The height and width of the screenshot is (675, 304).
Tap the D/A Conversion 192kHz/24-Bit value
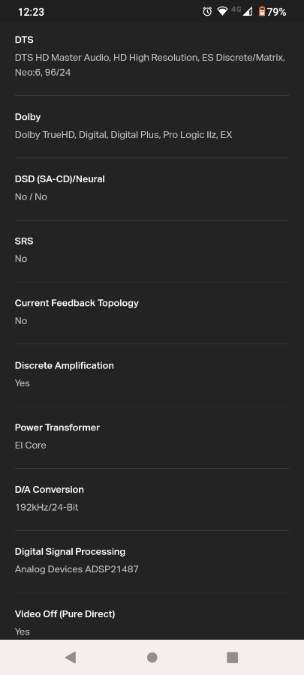tap(47, 507)
